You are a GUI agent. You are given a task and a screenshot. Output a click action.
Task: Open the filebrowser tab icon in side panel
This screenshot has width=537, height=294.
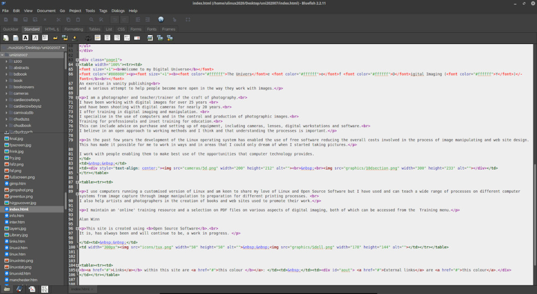[7, 289]
